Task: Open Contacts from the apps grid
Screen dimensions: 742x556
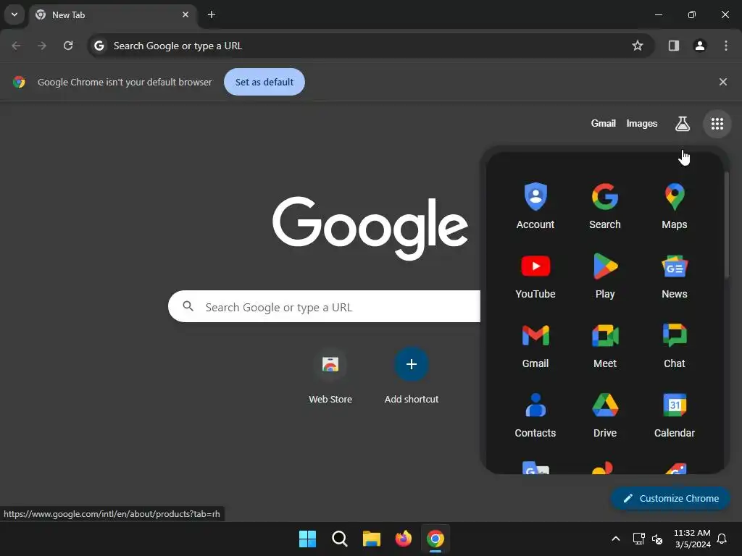Action: 535,414
